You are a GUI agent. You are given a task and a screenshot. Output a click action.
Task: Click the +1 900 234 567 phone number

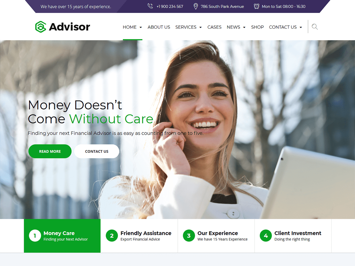(x=170, y=6)
